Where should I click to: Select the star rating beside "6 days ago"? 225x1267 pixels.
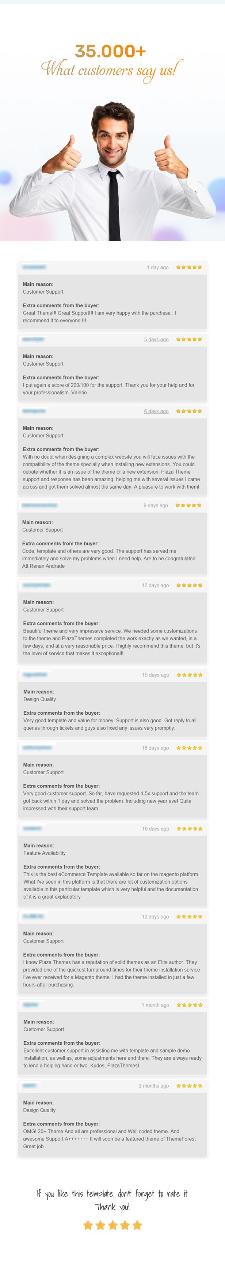(x=188, y=411)
